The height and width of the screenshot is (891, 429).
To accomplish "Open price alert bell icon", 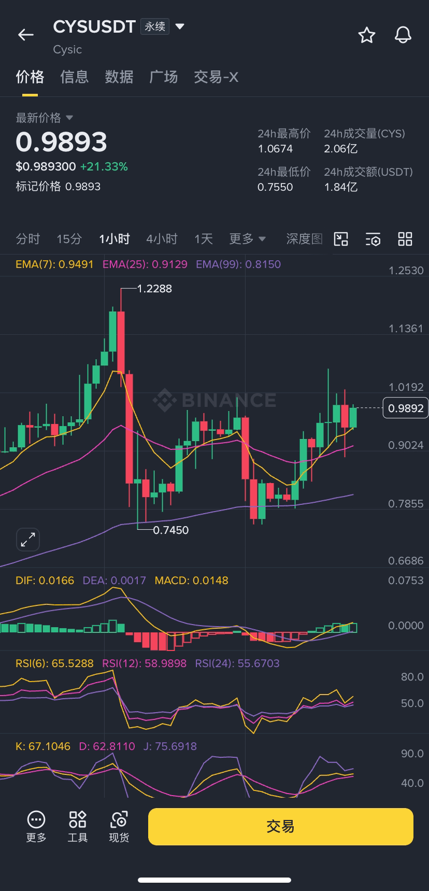I will (403, 35).
